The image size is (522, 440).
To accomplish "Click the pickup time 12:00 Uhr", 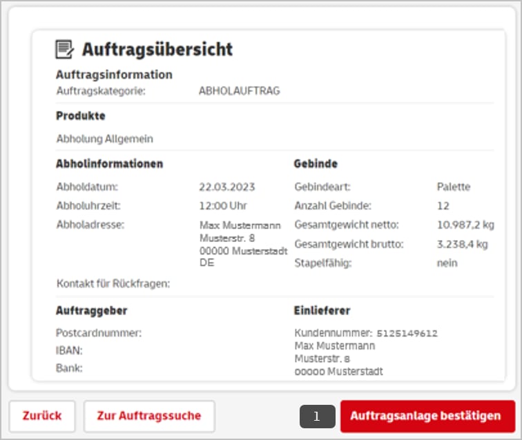I will [x=223, y=206].
